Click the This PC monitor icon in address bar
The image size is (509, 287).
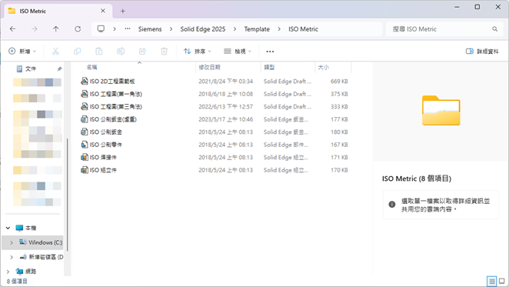click(101, 29)
